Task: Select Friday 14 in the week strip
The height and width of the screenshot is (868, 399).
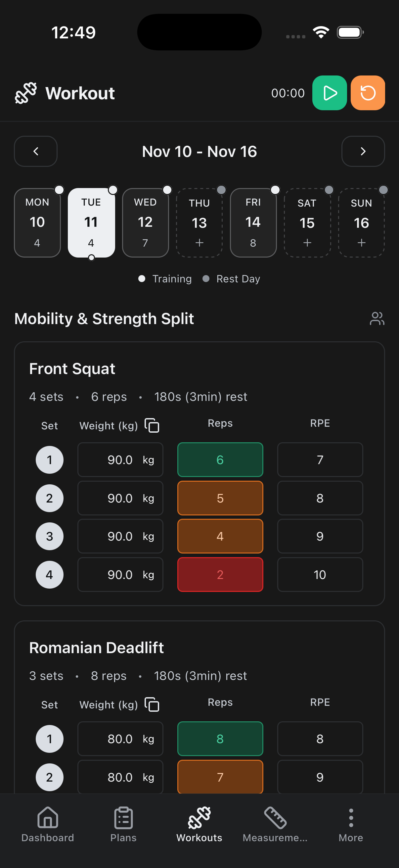Action: click(x=253, y=222)
